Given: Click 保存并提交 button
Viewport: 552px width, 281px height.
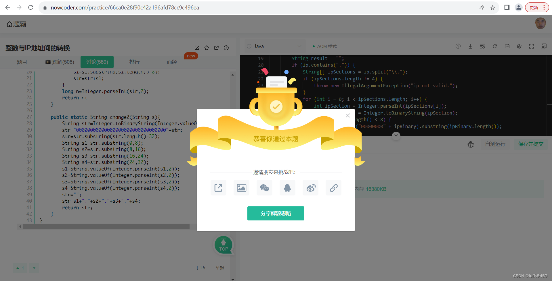Looking at the screenshot, I should click(x=531, y=144).
